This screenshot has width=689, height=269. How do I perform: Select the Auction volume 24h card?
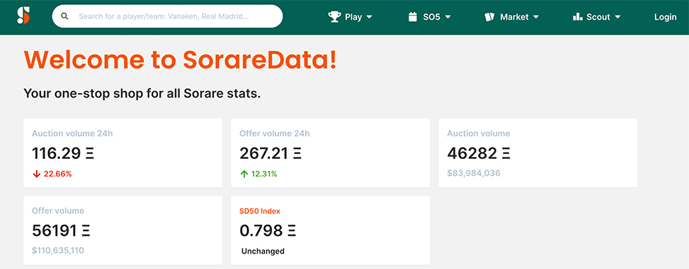[x=123, y=153]
